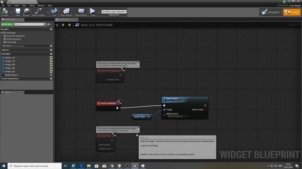
Task: Add a new variable with plus icon
Action: click(51, 54)
